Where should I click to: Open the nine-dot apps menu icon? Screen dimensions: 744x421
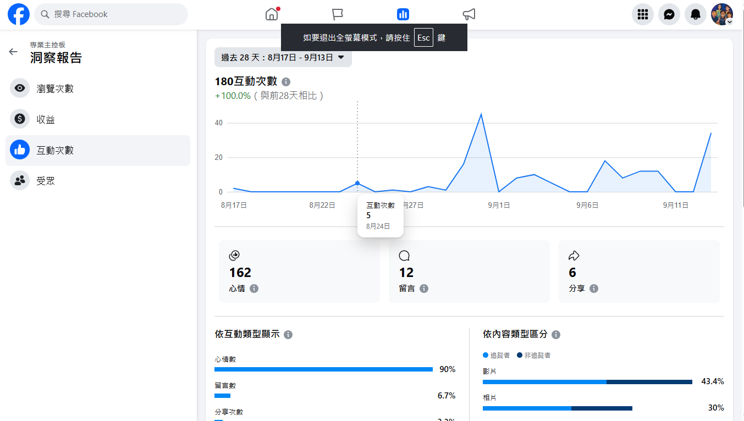tap(643, 14)
